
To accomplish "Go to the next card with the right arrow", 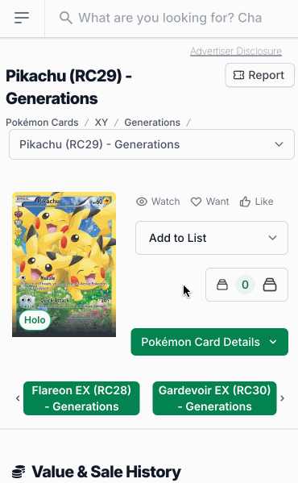I will [x=283, y=398].
